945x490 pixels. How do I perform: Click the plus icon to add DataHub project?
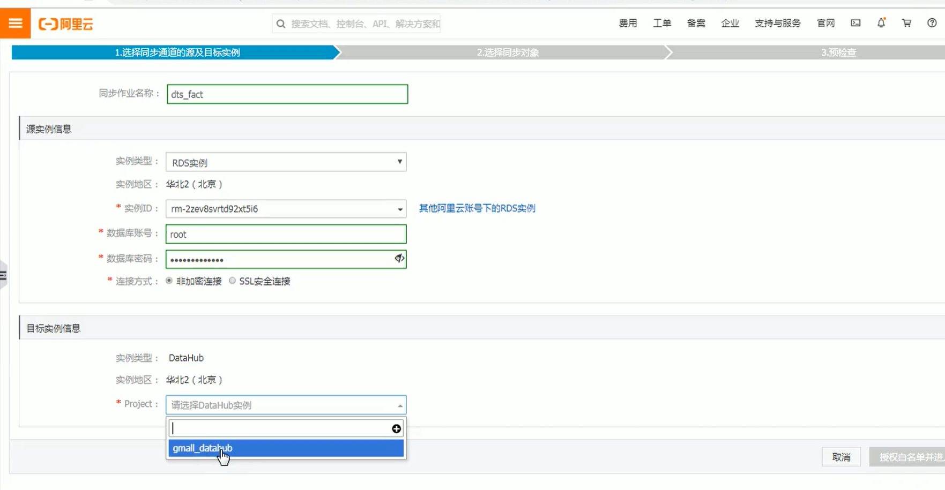pos(396,428)
